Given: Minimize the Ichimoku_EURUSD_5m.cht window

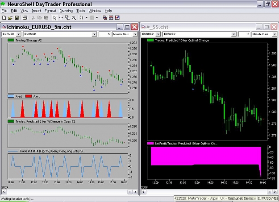Looking at the screenshot, I should coord(120,27).
